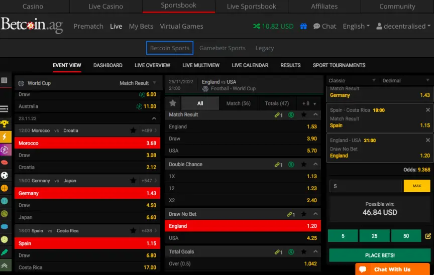Click the Place Bets button
This screenshot has width=434, height=275.
(380, 255)
